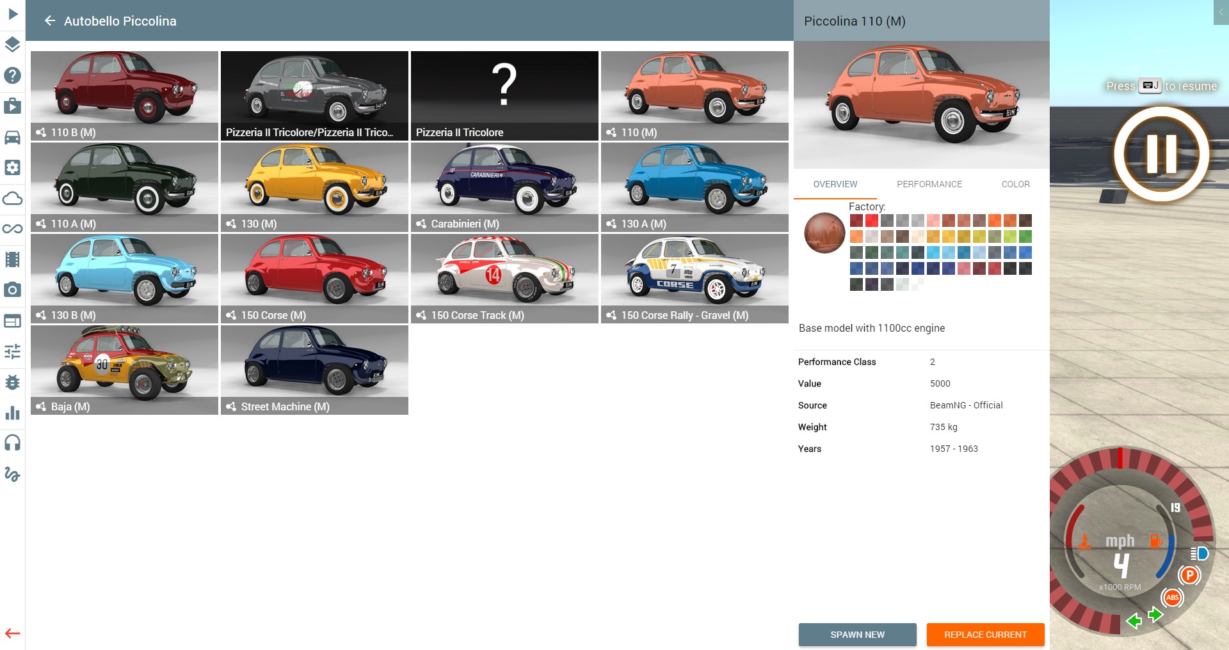
Task: Open the camera photo mode icon
Action: [13, 290]
